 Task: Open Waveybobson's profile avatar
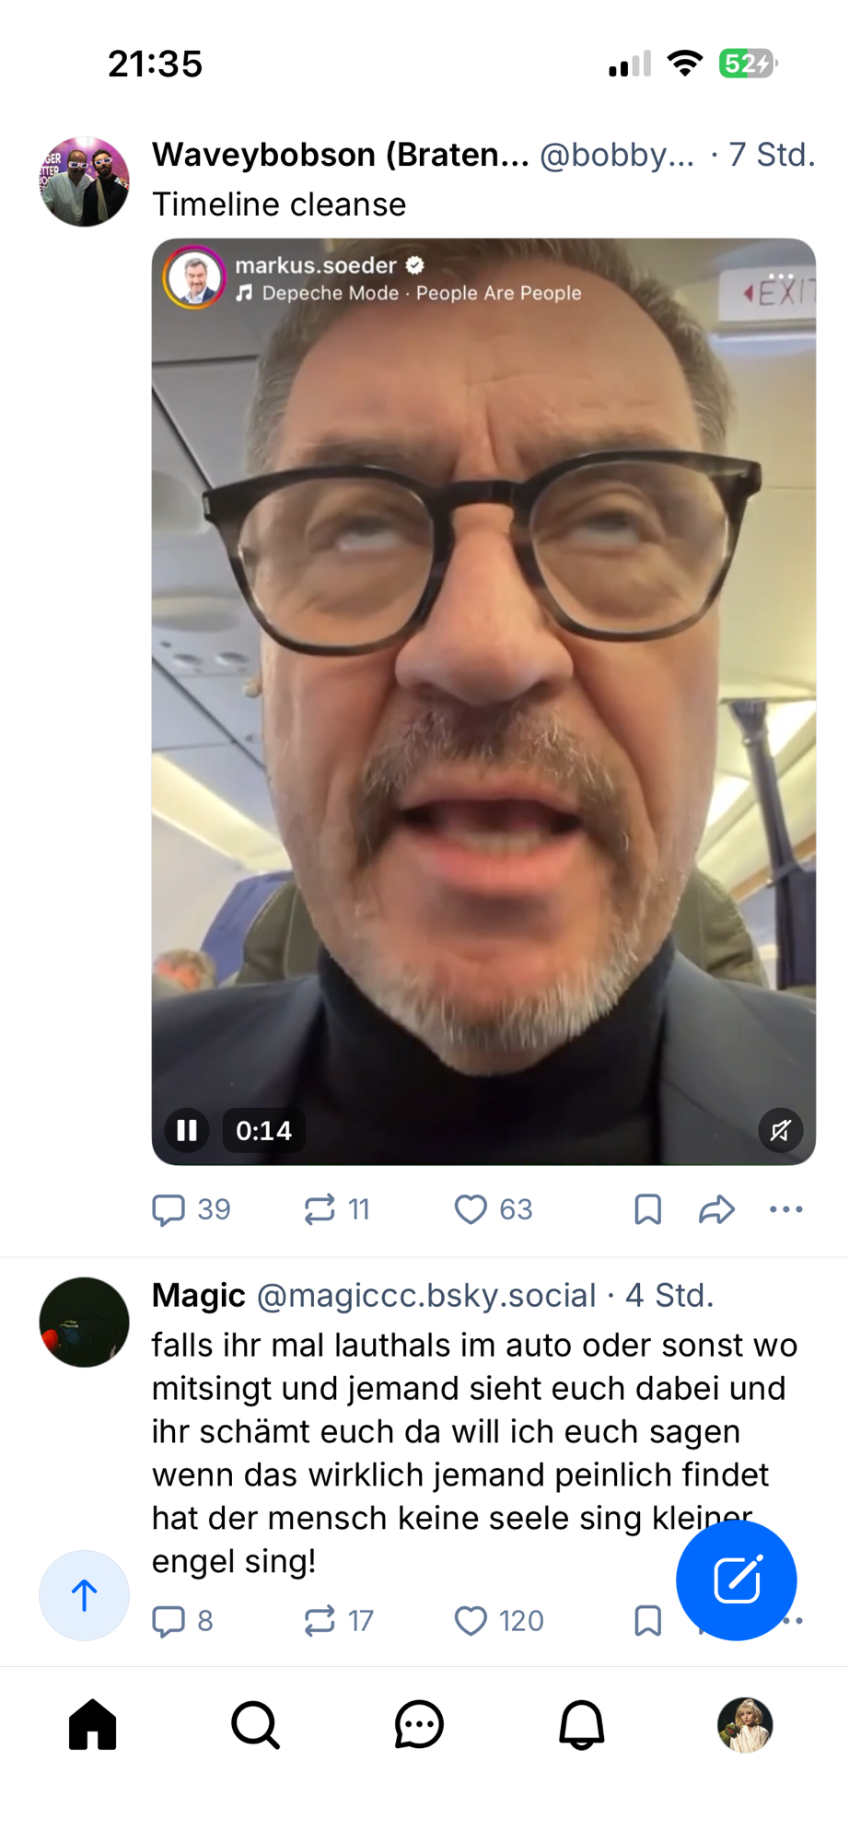tap(85, 181)
